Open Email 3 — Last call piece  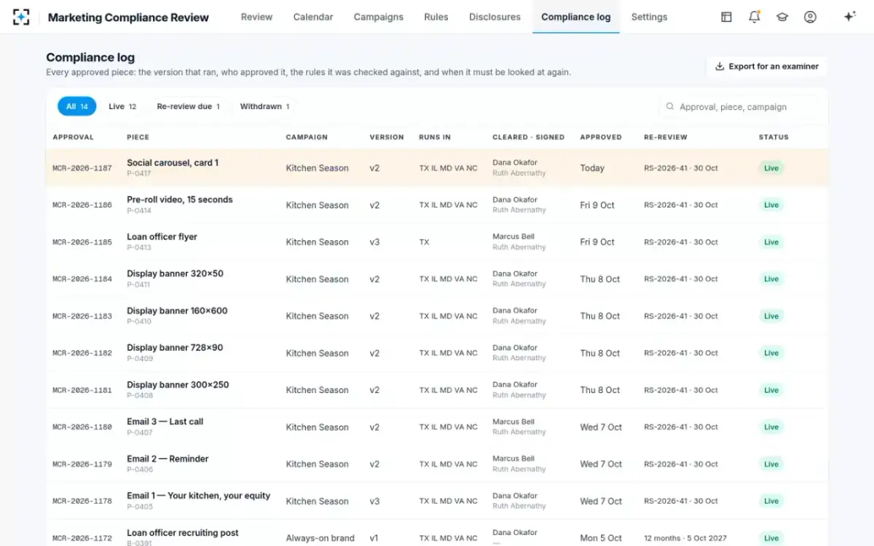coord(165,422)
